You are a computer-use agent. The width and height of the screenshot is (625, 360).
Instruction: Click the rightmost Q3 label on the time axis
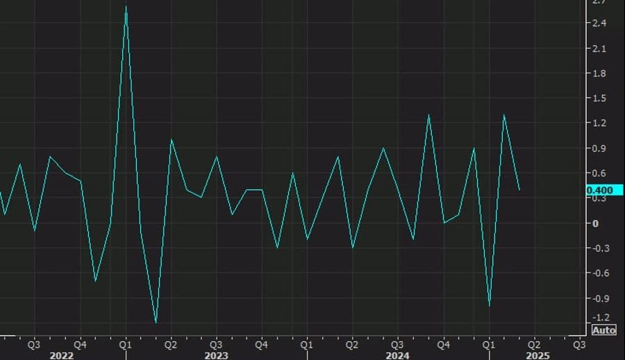[x=578, y=343]
